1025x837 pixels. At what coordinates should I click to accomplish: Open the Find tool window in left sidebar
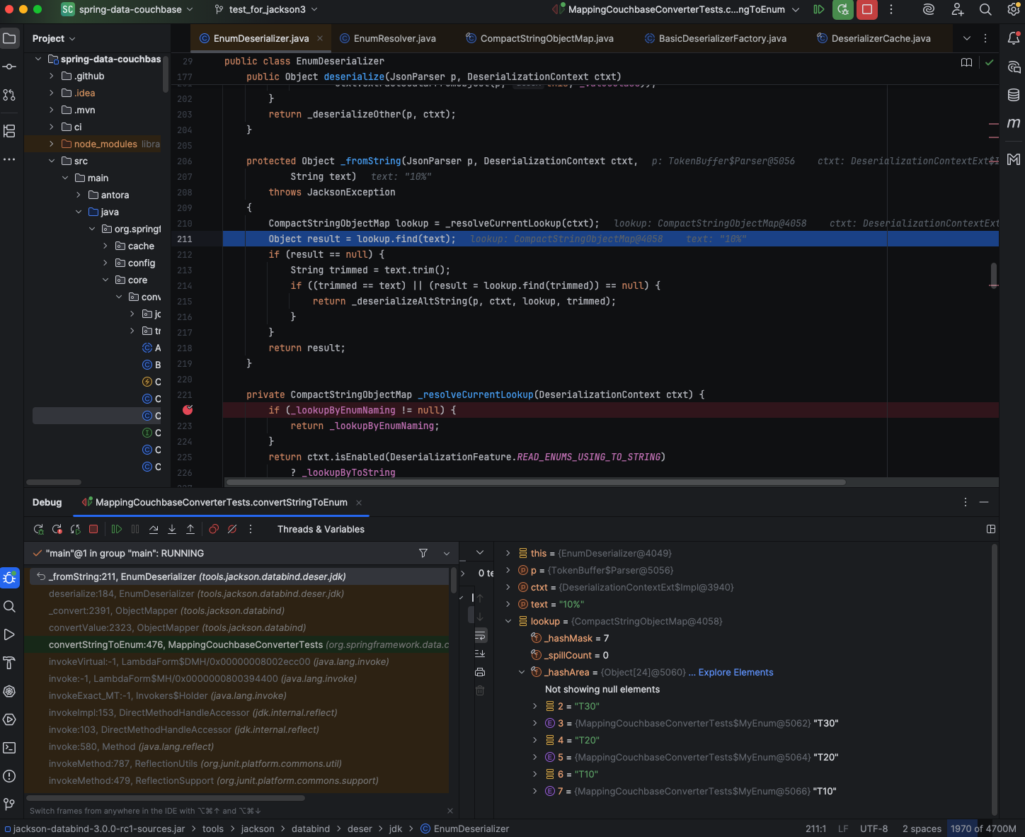coord(10,606)
